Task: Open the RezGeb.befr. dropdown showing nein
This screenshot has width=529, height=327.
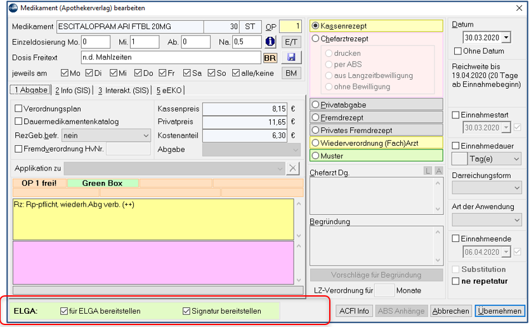Action: point(106,136)
